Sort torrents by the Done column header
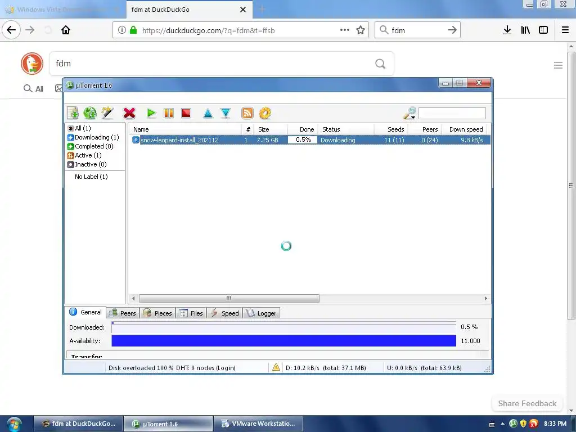The height and width of the screenshot is (432, 576). click(303, 129)
